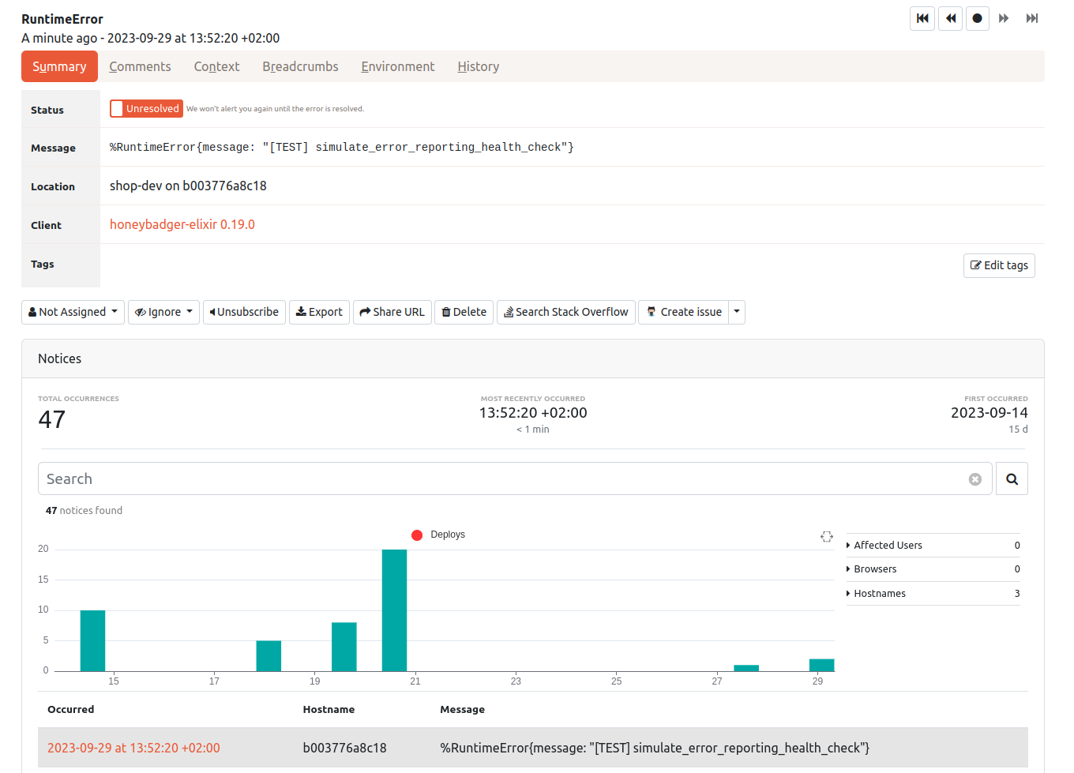Click the current notice dot icon
The height and width of the screenshot is (773, 1074).
(977, 18)
